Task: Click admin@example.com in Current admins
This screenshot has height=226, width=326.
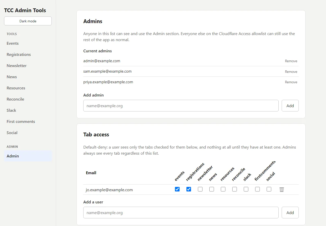Action: coord(102,61)
